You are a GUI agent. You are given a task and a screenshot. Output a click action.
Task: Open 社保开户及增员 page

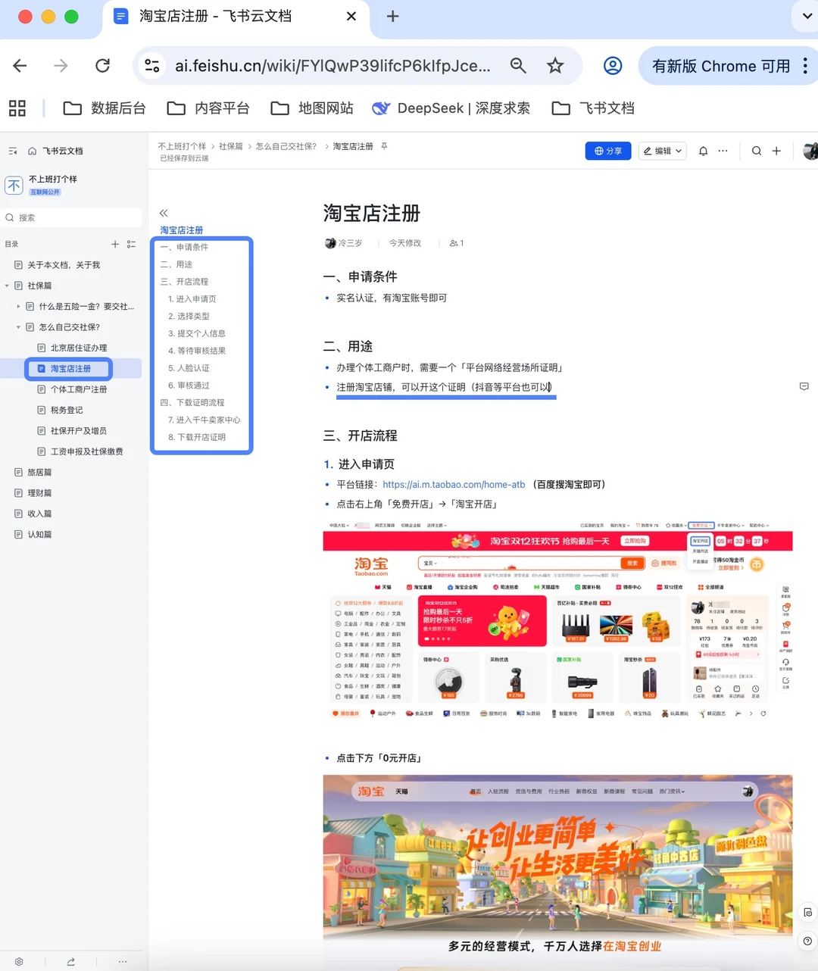tap(79, 430)
